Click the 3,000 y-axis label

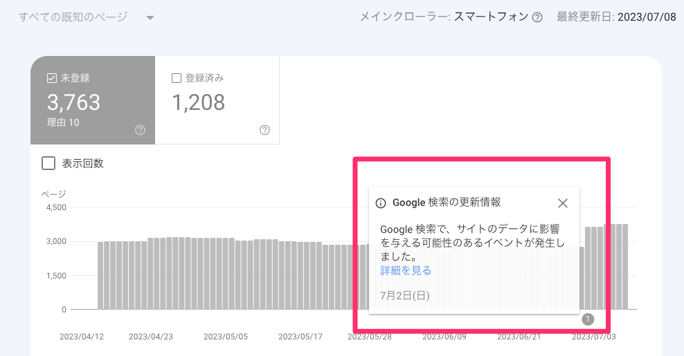56,241
